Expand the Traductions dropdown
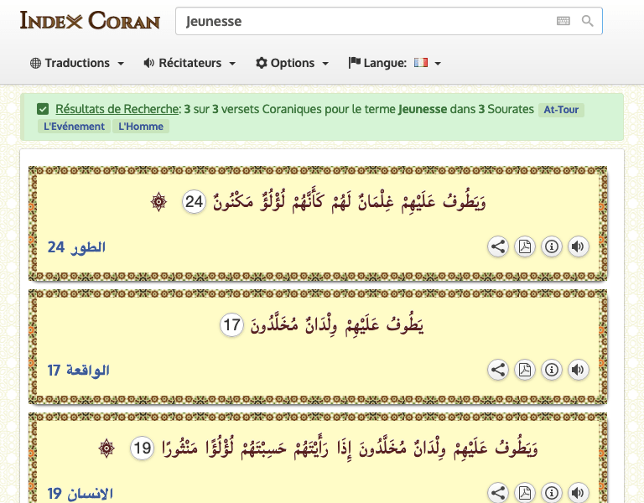The height and width of the screenshot is (503, 644). (x=77, y=63)
